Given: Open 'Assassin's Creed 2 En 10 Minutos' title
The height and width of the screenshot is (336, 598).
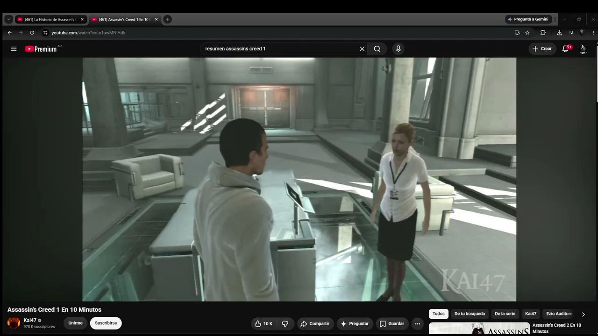Looking at the screenshot, I should [x=557, y=328].
